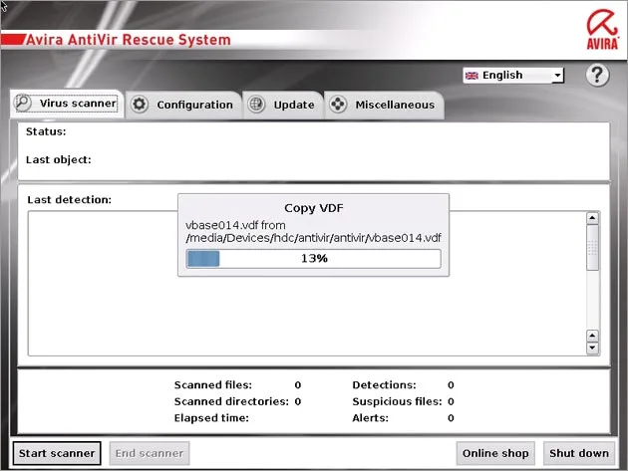Image resolution: width=628 pixels, height=471 pixels.
Task: Click the Start scanner button
Action: tap(57, 453)
